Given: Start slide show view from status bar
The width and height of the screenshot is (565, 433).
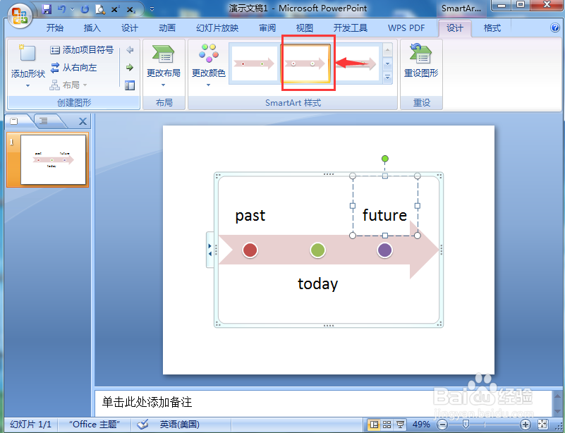Looking at the screenshot, I should coord(400,425).
